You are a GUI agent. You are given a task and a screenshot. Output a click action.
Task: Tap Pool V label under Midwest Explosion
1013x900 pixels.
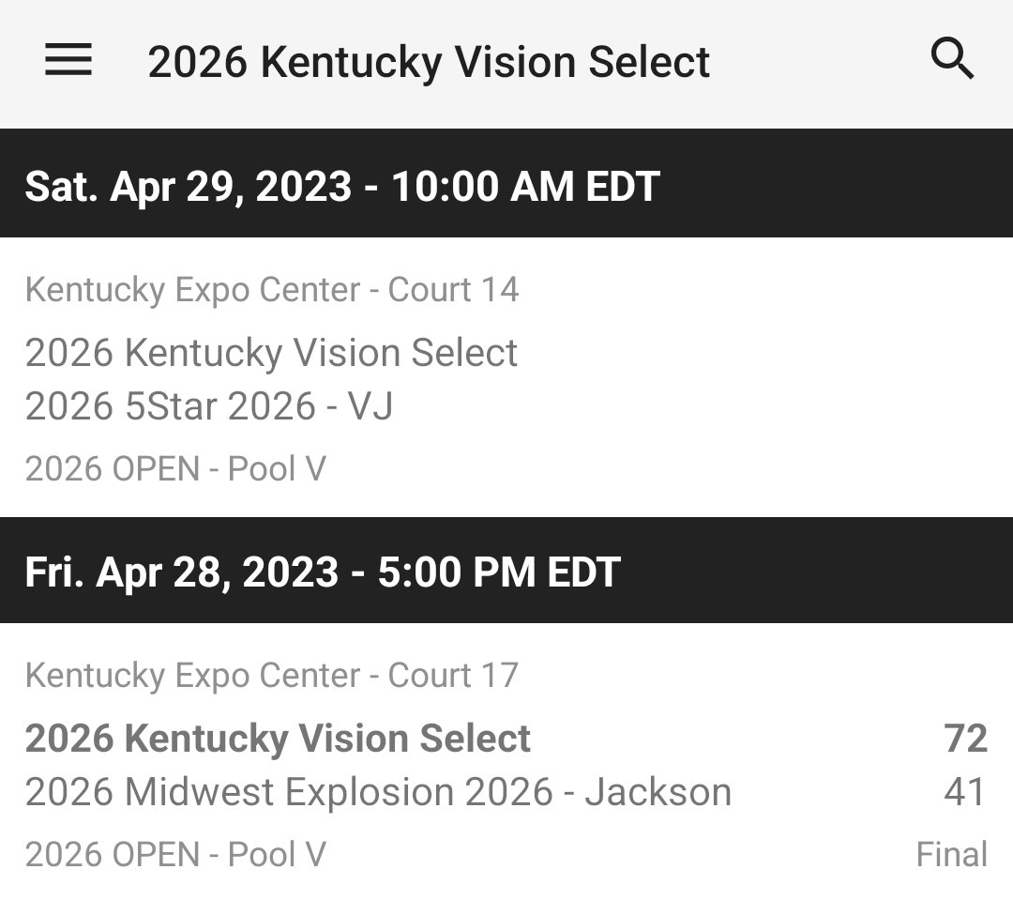point(175,854)
